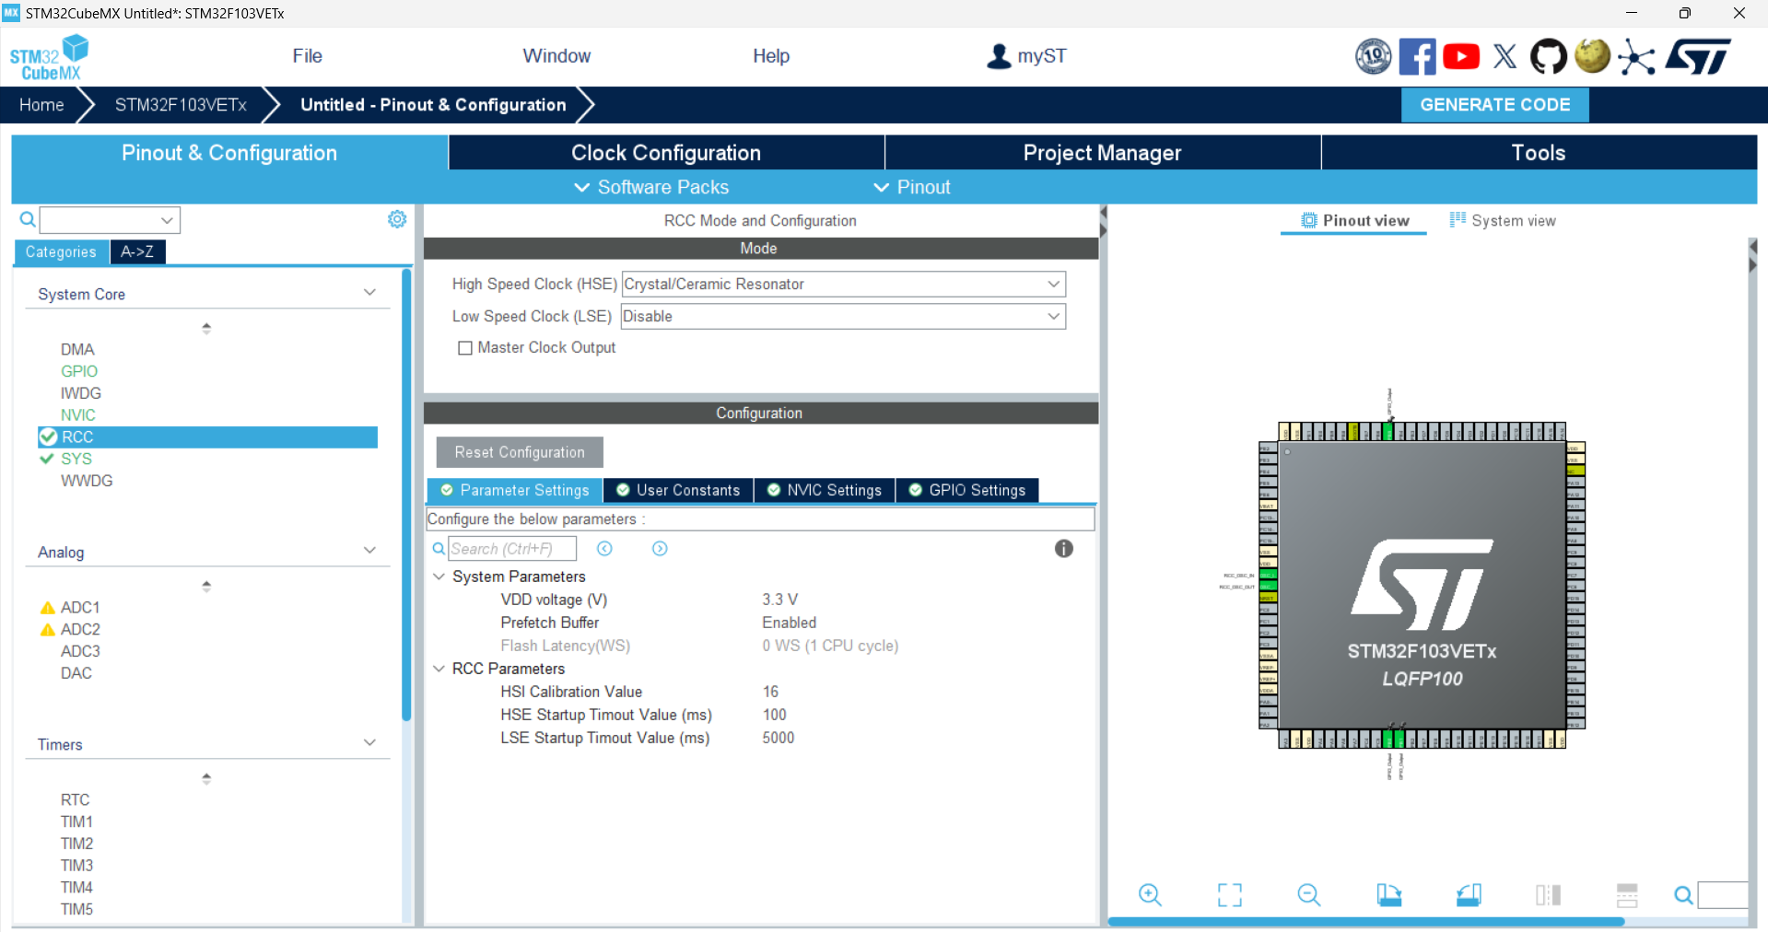The height and width of the screenshot is (932, 1768).
Task: Switch to the Tools tab
Action: [1539, 153]
